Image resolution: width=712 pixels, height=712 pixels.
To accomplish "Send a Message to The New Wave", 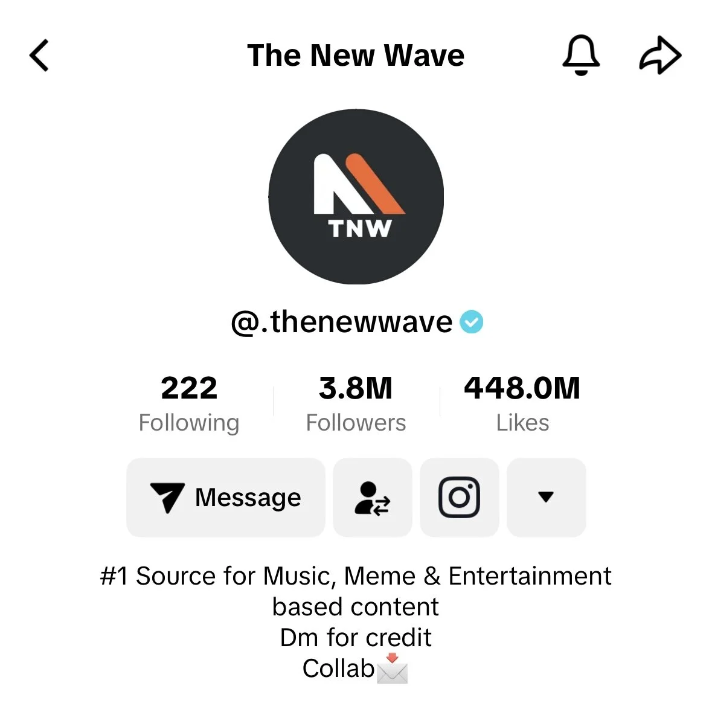I will pos(226,497).
